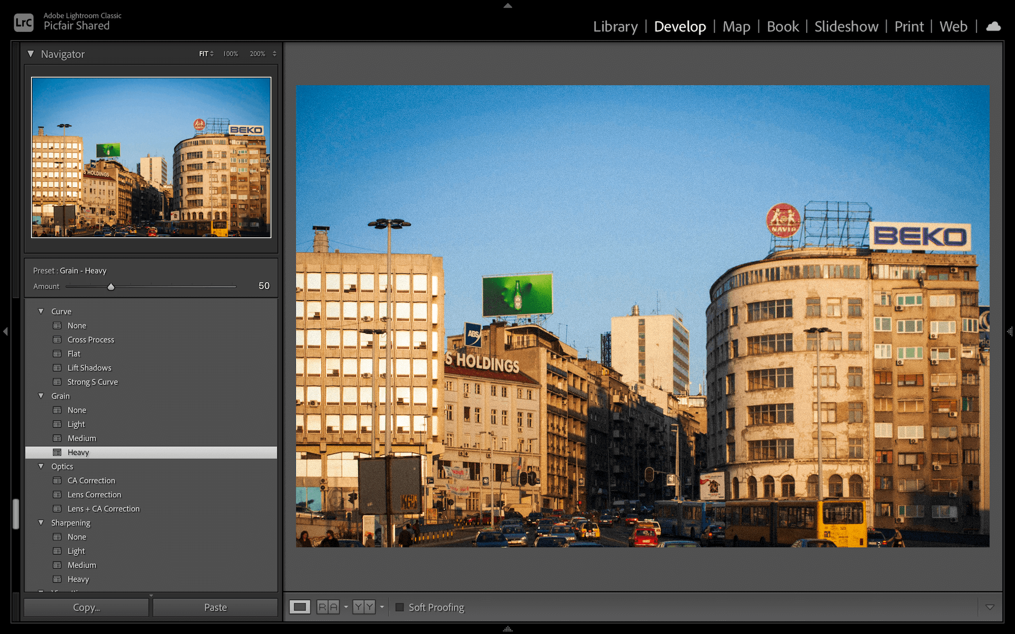Open the cloud sync status icon
This screenshot has width=1015, height=634.
[993, 26]
